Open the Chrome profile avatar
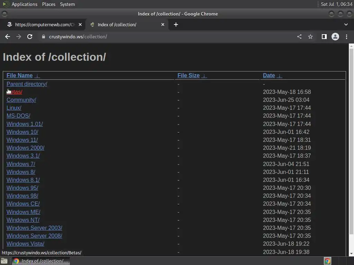The height and width of the screenshot is (265, 354). [335, 37]
